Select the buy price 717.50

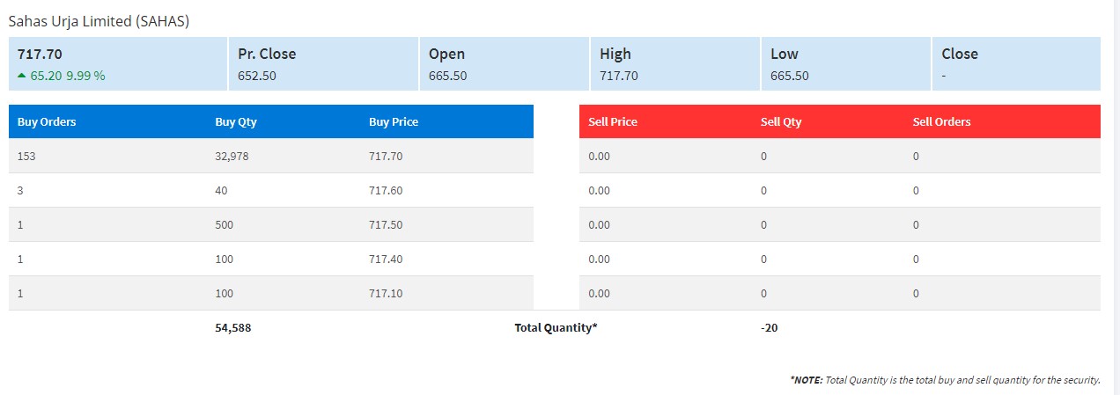386,224
